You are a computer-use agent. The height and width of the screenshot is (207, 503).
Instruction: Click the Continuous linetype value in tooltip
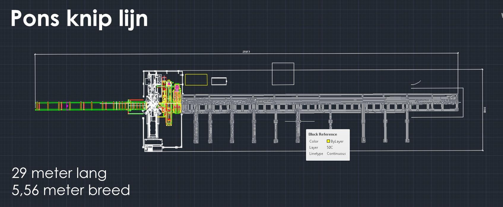(x=336, y=154)
